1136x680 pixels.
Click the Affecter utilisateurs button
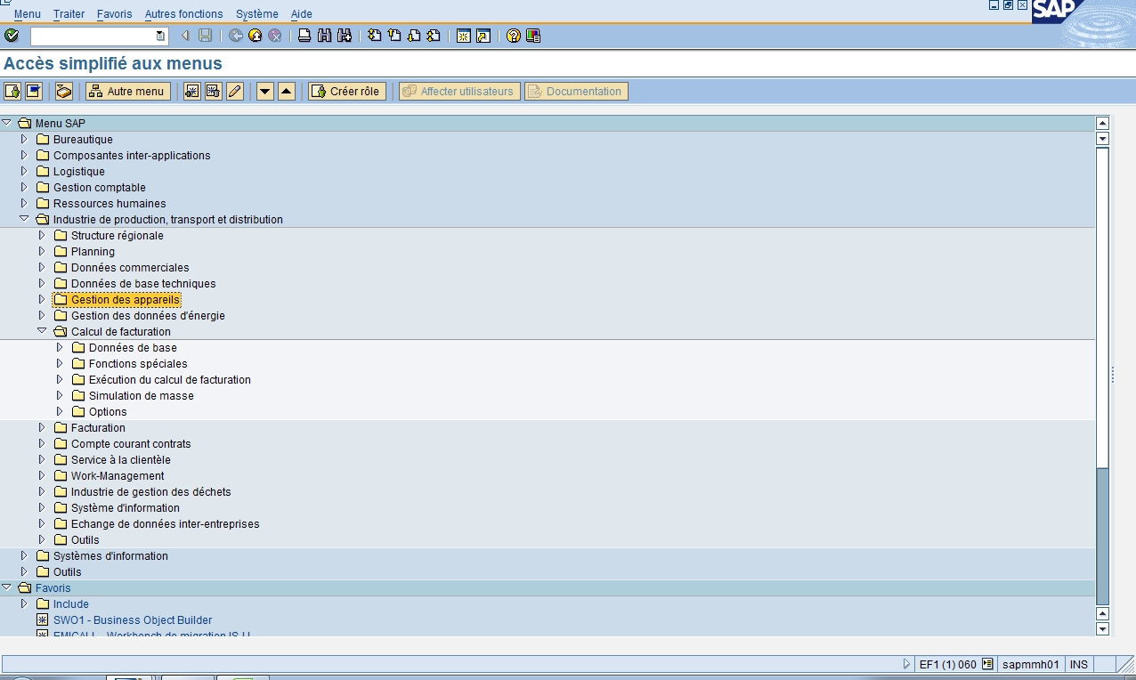pyautogui.click(x=459, y=91)
